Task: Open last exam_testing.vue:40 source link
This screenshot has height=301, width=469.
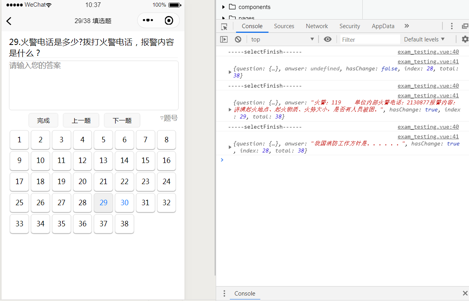Action: tap(428, 127)
